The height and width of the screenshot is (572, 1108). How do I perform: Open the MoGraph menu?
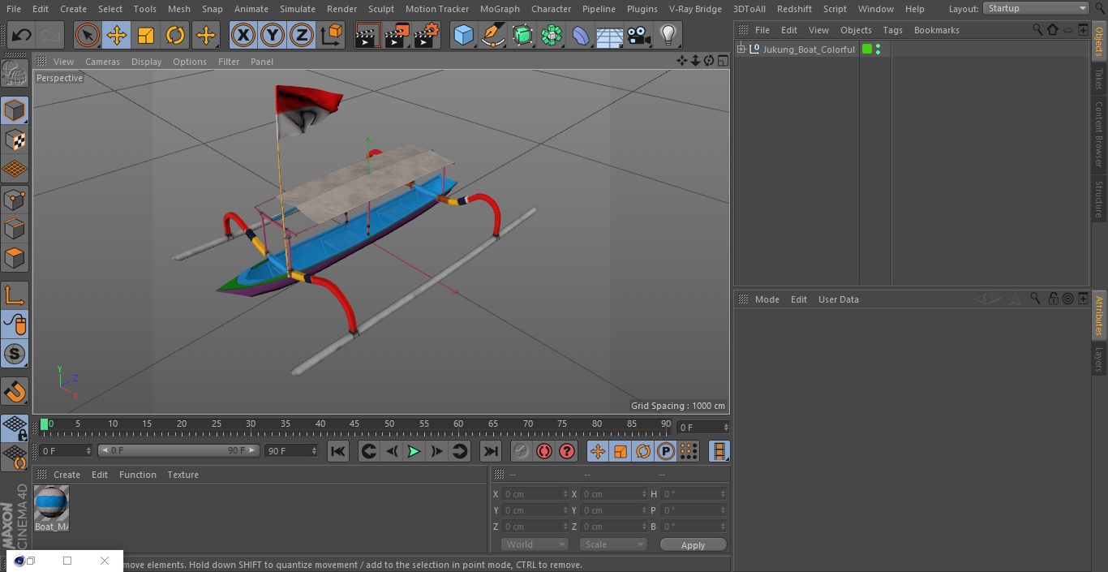pyautogui.click(x=500, y=9)
